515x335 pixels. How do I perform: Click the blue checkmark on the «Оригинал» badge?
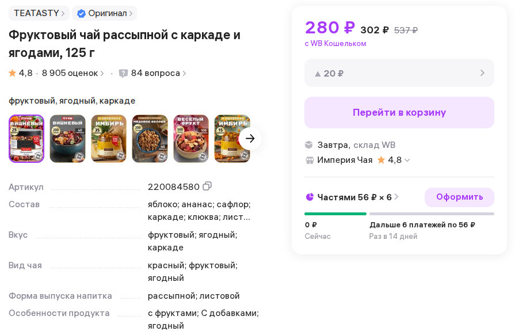80,13
